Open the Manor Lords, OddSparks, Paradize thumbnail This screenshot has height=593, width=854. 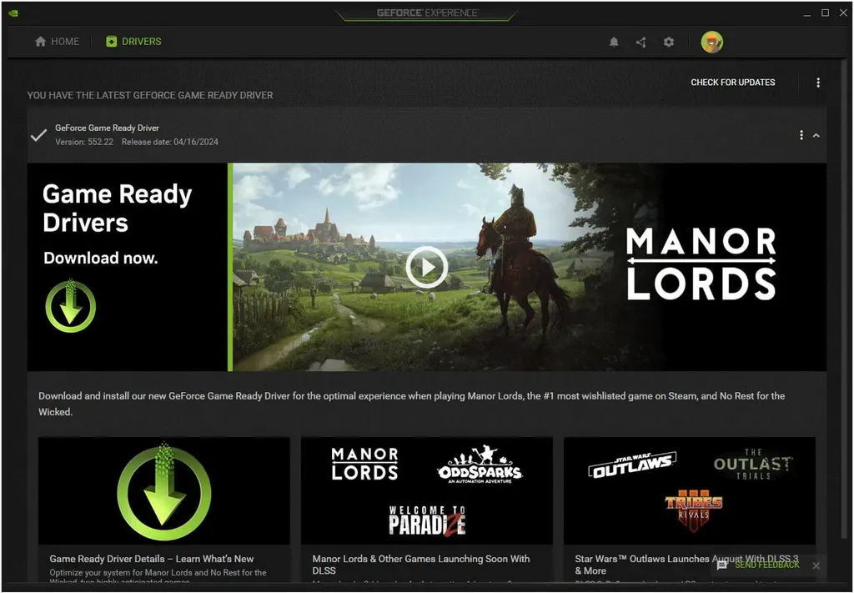pyautogui.click(x=426, y=490)
